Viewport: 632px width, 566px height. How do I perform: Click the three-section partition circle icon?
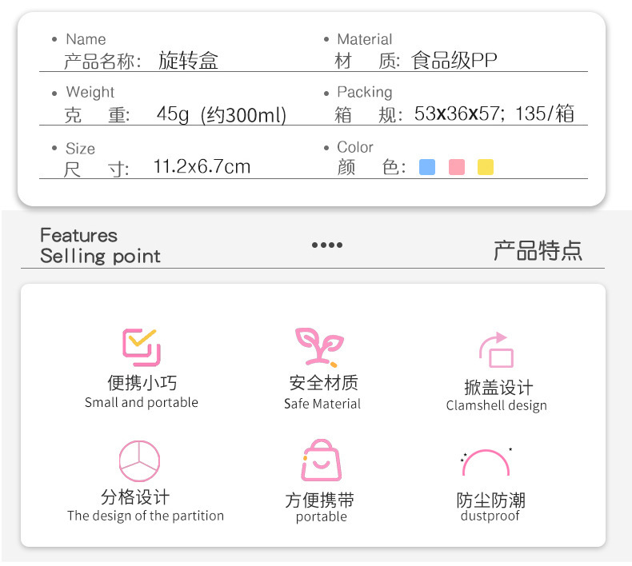pyautogui.click(x=139, y=461)
